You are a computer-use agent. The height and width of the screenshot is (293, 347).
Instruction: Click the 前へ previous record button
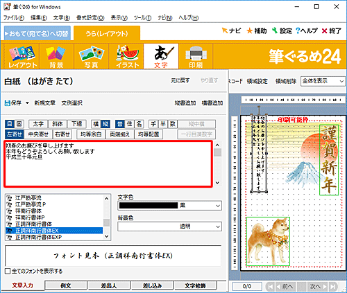(285, 287)
